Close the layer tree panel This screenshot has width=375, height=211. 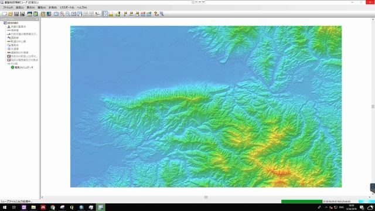(x=37, y=19)
